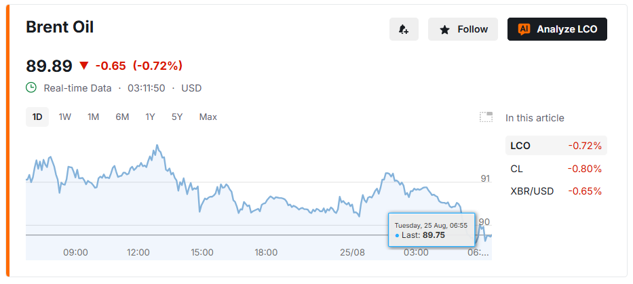Click the star Follow button
The height and width of the screenshot is (284, 633).
(463, 29)
